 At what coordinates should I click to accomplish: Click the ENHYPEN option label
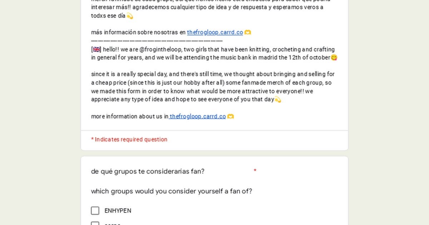(118, 211)
